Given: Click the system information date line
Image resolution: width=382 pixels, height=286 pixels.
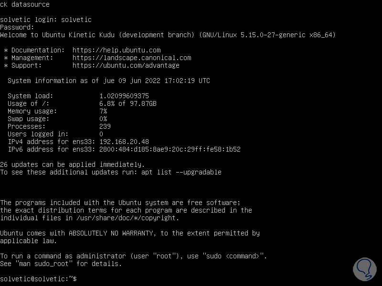Looking at the screenshot, I should [109, 81].
